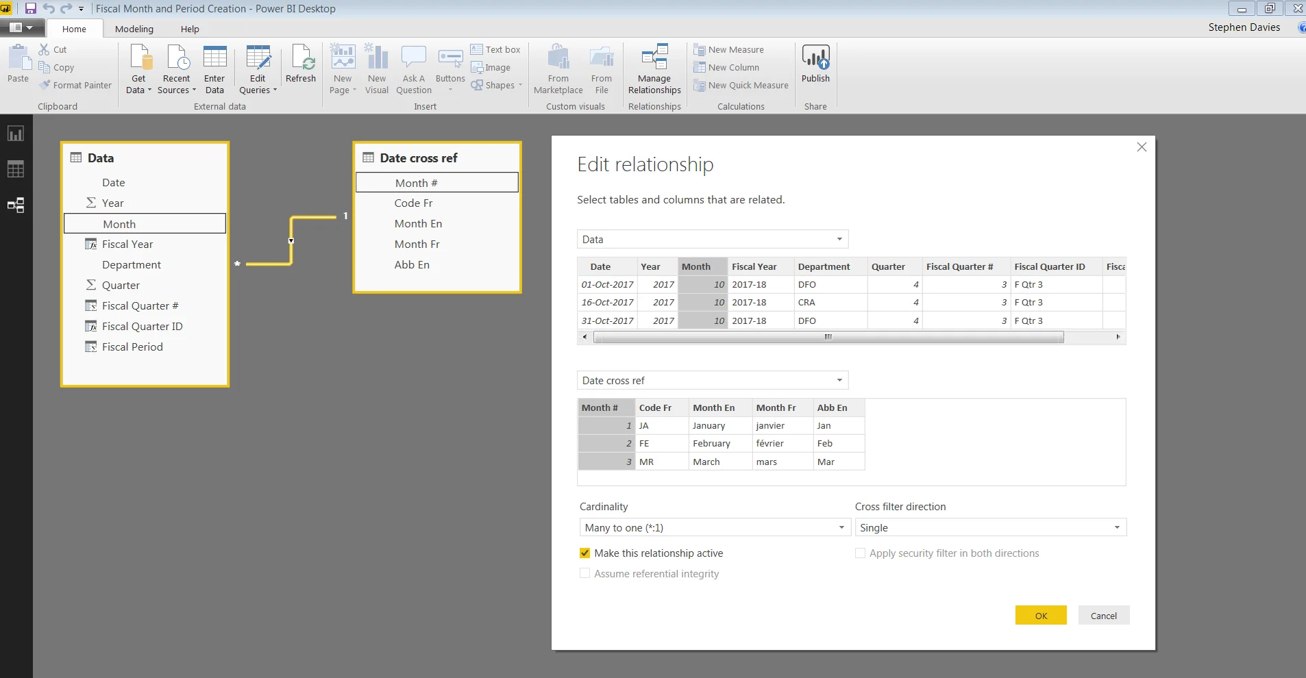Screen dimensions: 1306x678
Task: Click OK in Edit relationship dialog
Action: tap(1041, 615)
